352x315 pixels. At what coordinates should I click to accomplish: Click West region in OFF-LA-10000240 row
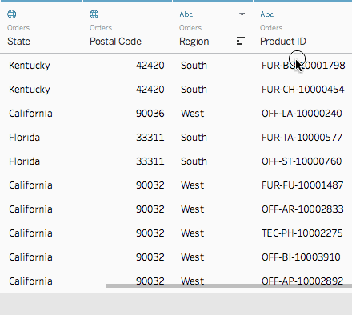tap(193, 114)
